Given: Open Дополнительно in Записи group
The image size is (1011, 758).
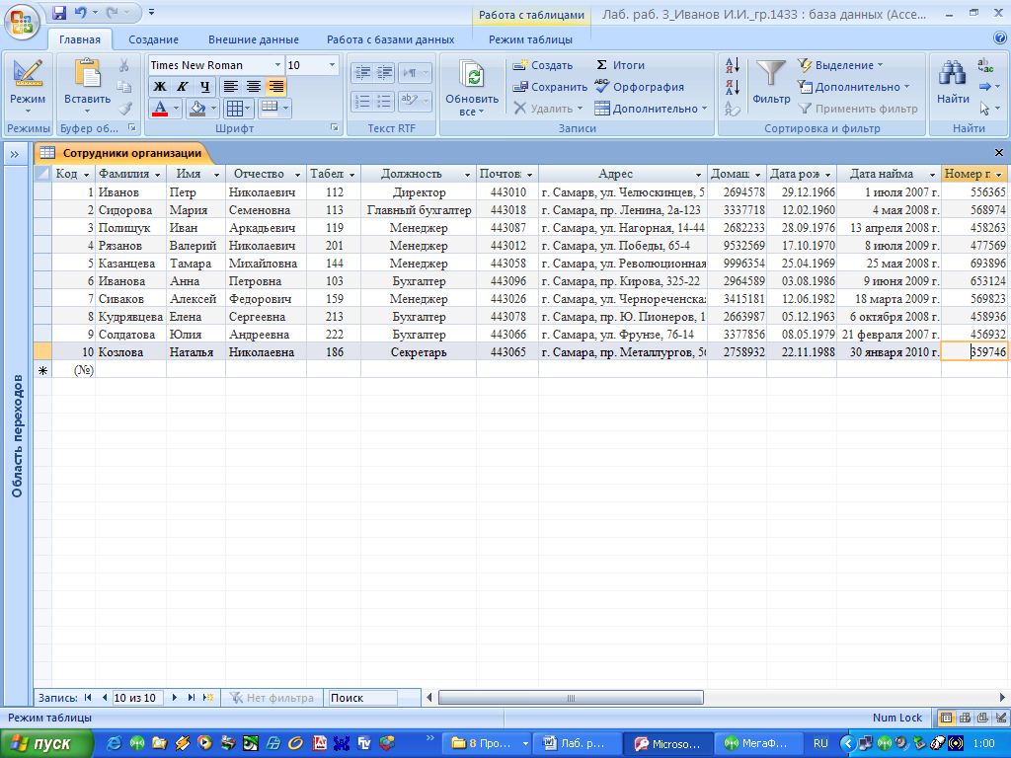Looking at the screenshot, I should point(651,109).
